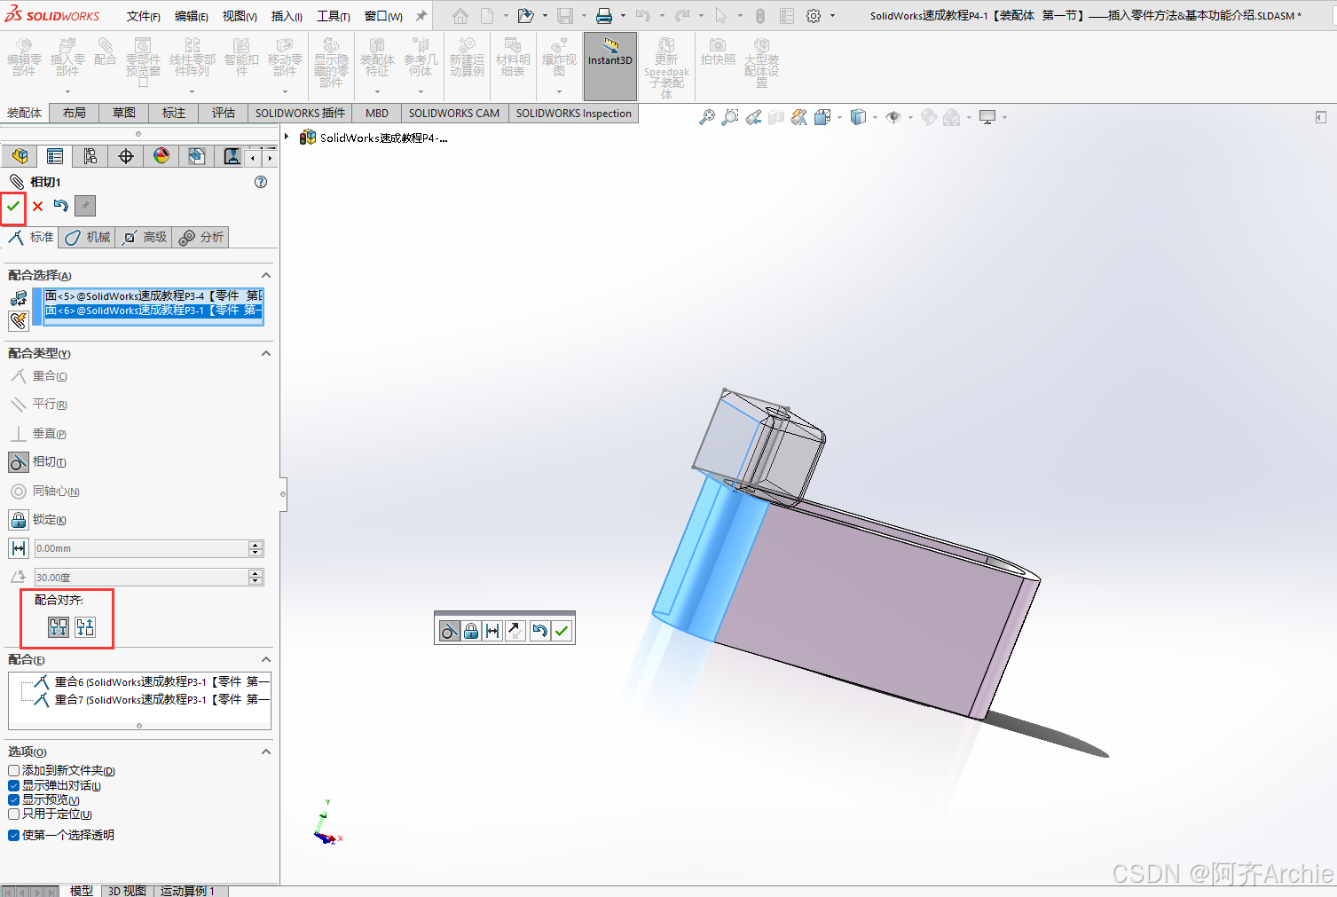Click the Print icon in top toolbar
Image resolution: width=1337 pixels, height=897 pixels.
pyautogui.click(x=604, y=16)
